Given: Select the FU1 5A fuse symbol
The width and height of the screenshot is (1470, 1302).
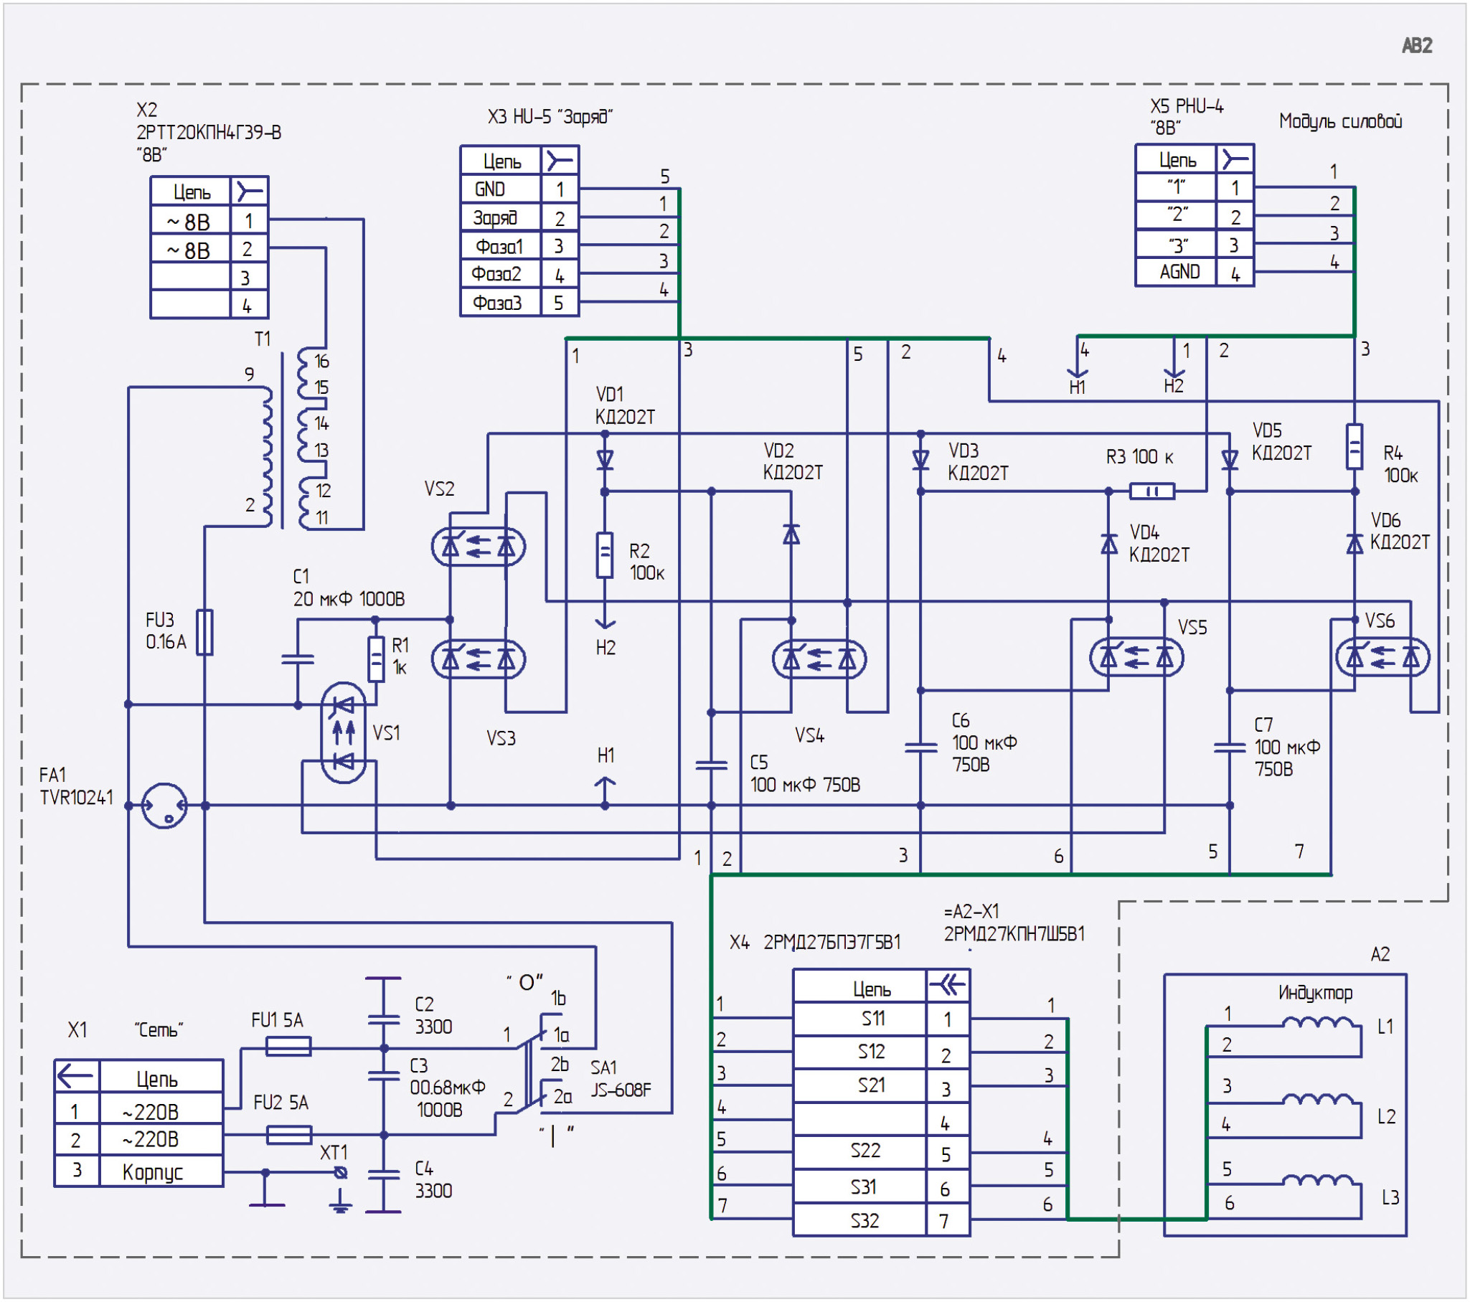Looking at the screenshot, I should click(x=288, y=1046).
